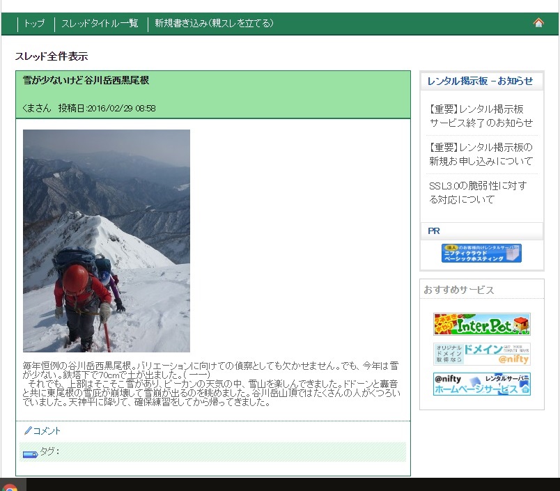Viewport: 560px width, 491px height.
Task: Click the InterPot banner ad
Action: (x=482, y=325)
